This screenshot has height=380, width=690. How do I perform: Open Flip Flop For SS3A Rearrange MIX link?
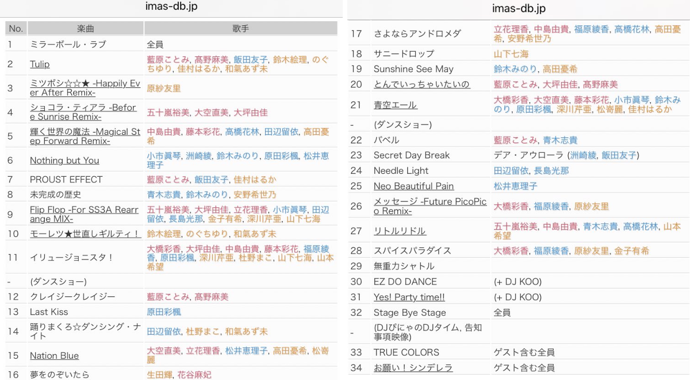coord(85,214)
